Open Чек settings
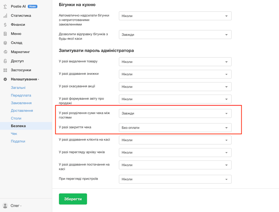Viewport: 279px width, 212px height. click(14, 133)
